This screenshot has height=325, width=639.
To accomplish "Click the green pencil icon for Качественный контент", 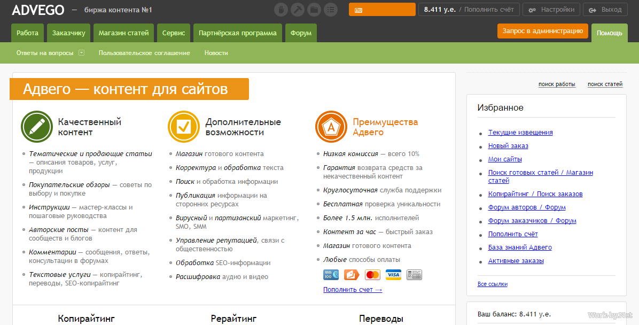I will [37, 127].
